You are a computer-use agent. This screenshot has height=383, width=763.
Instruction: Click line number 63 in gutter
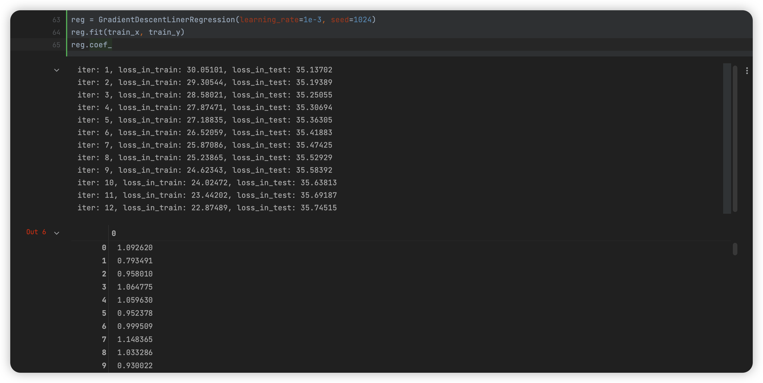point(56,20)
